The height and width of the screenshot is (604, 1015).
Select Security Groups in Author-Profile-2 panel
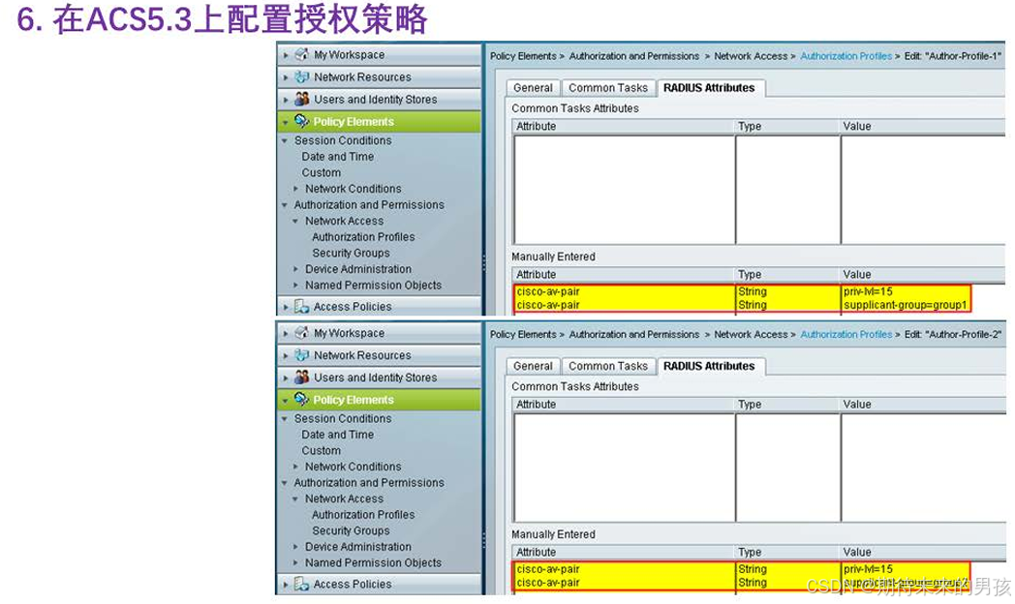(x=351, y=531)
